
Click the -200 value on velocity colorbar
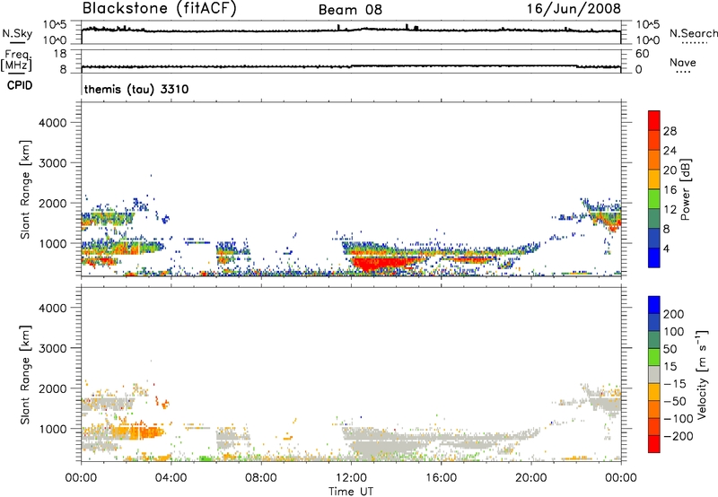[x=678, y=436]
